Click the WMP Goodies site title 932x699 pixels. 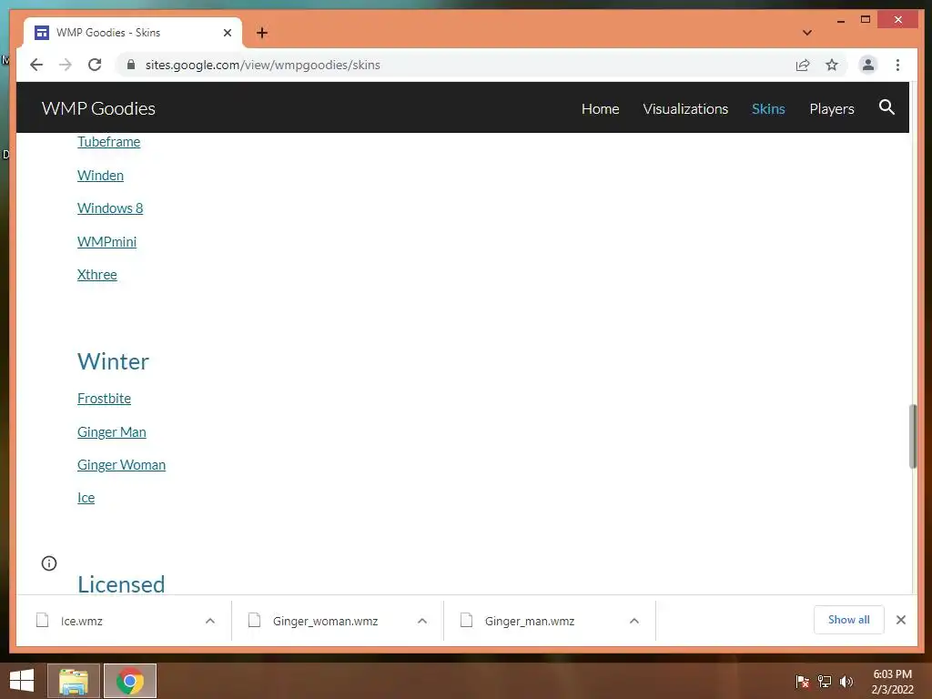click(x=98, y=108)
